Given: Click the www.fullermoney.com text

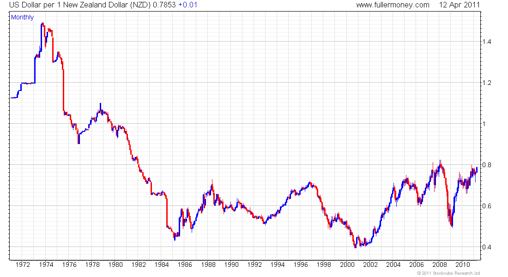Looking at the screenshot, I should pyautogui.click(x=393, y=5).
